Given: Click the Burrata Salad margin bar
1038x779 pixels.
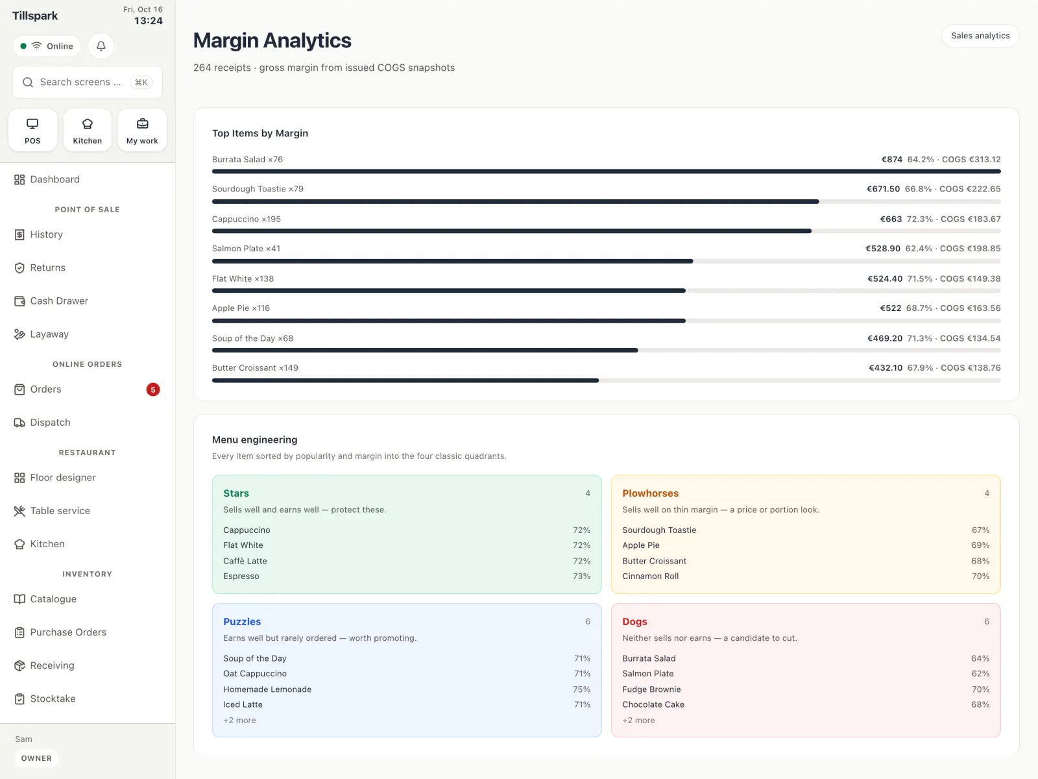Looking at the screenshot, I should coord(606,171).
